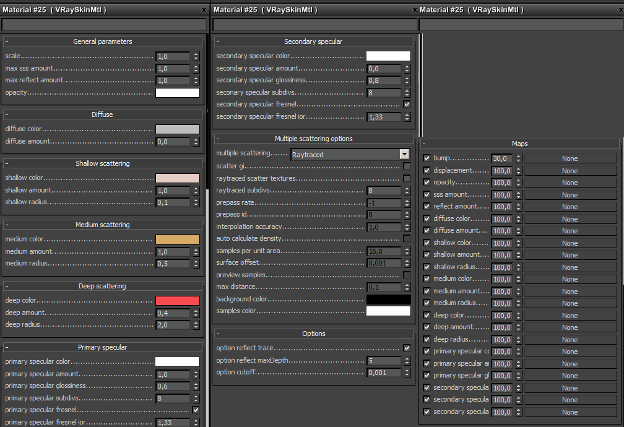Disable primary specular fresnel checkbox
The image size is (624, 427).
pos(196,410)
